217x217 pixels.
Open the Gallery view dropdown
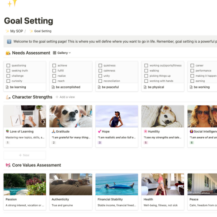pos(62,53)
